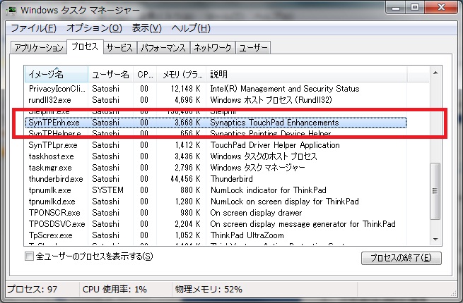Switch to the サービス tab
Screen dimensions: 463x303
[119, 48]
